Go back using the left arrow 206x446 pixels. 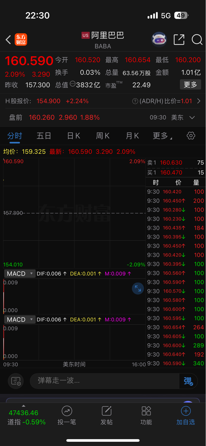click(x=8, y=40)
